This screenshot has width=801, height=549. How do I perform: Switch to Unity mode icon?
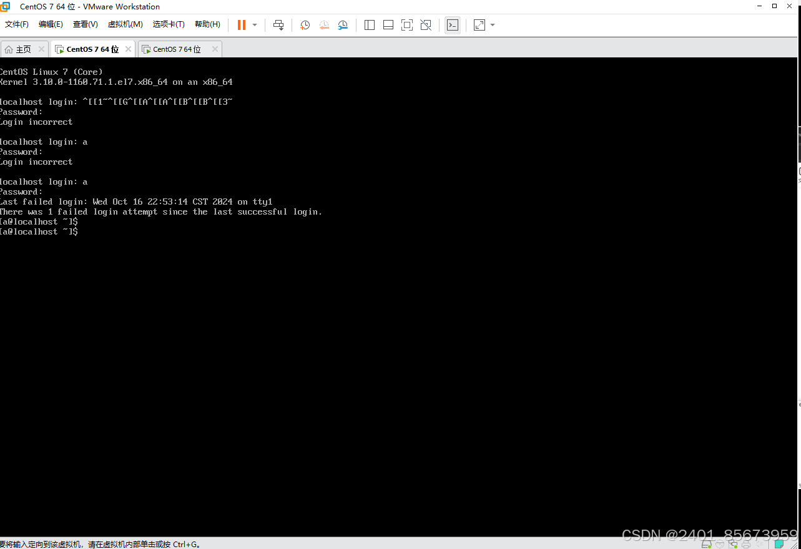click(x=426, y=25)
